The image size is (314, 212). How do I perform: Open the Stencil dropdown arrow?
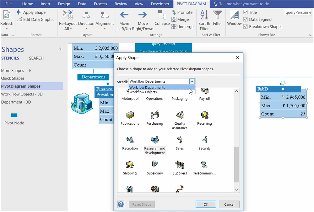[x=192, y=81]
